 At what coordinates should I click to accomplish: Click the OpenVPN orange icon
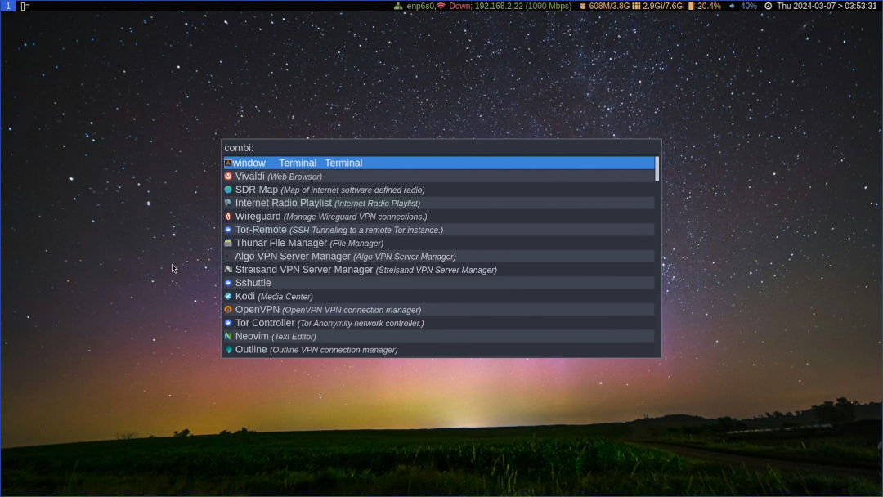(x=228, y=310)
